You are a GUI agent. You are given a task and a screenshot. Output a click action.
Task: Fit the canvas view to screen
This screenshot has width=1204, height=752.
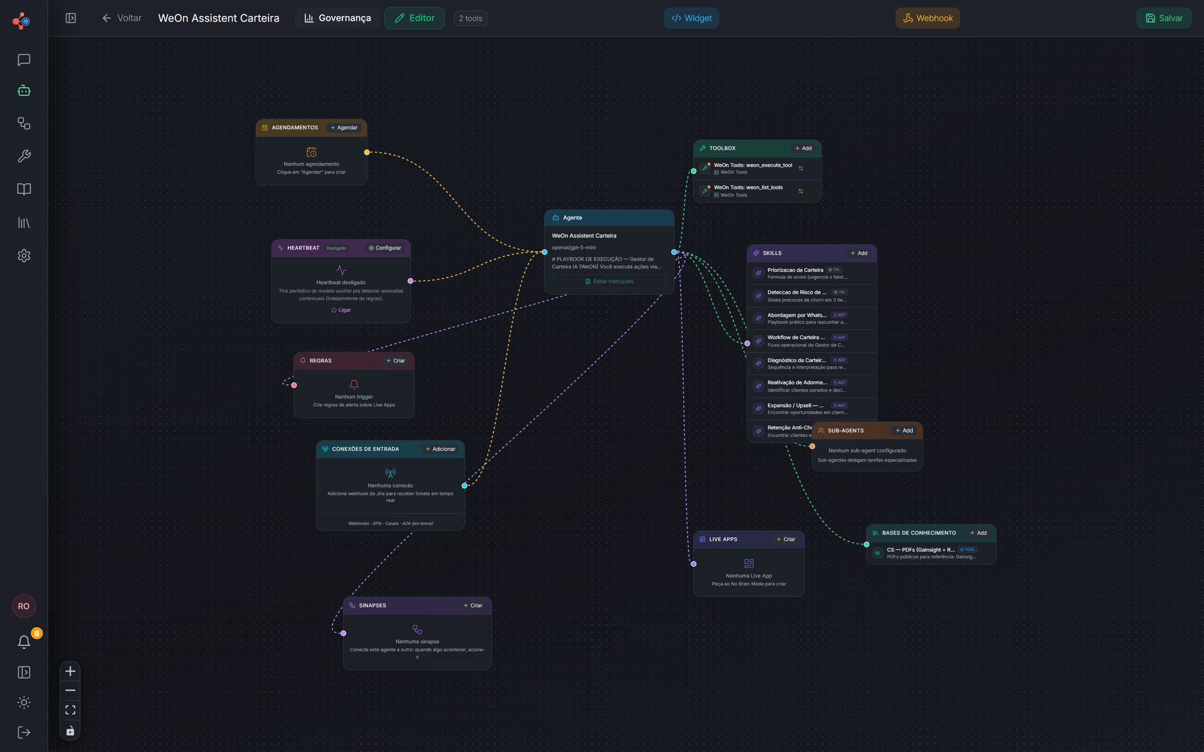pos(70,710)
